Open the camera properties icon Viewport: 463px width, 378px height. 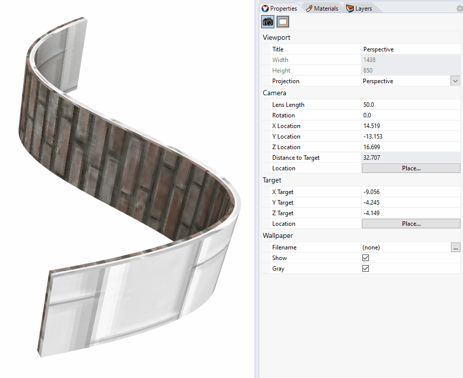[x=267, y=22]
